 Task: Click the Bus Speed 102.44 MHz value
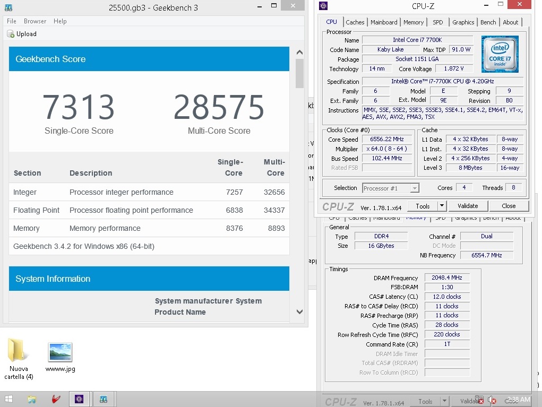(387, 158)
